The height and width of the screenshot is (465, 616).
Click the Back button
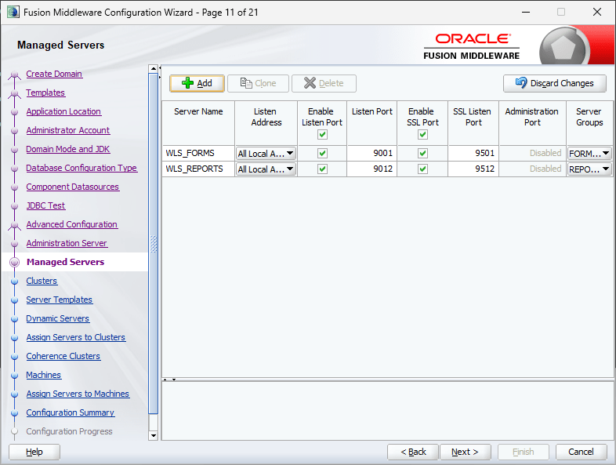pyautogui.click(x=413, y=452)
